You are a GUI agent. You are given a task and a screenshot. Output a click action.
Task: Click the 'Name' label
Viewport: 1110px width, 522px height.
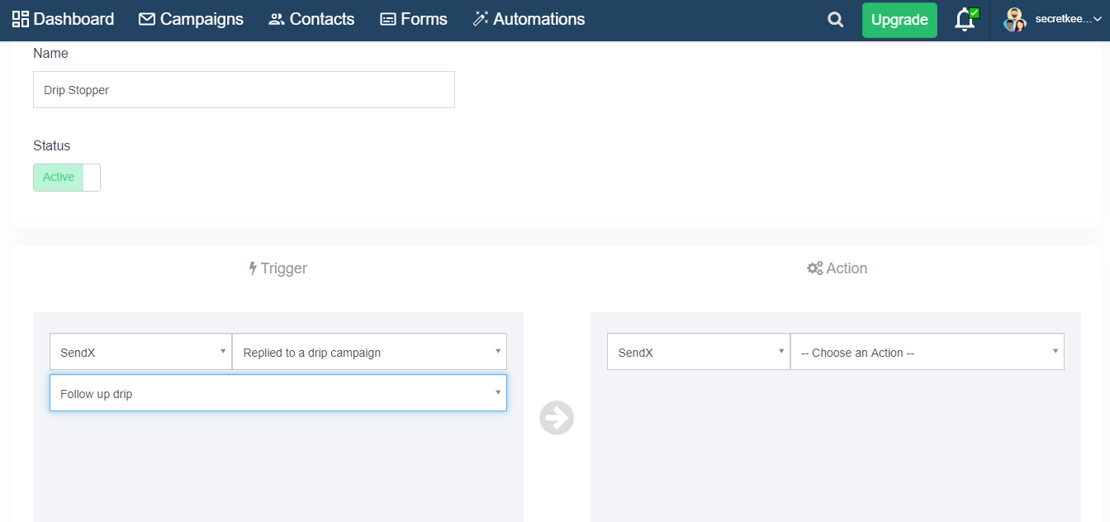pos(50,53)
